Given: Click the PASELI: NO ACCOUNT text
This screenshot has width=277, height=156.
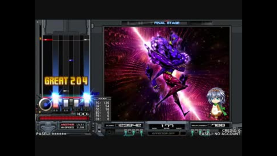Looking at the screenshot, I should click(220, 134).
